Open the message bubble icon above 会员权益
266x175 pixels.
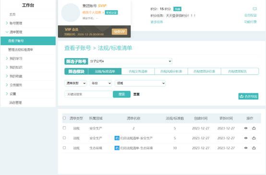(254, 9)
